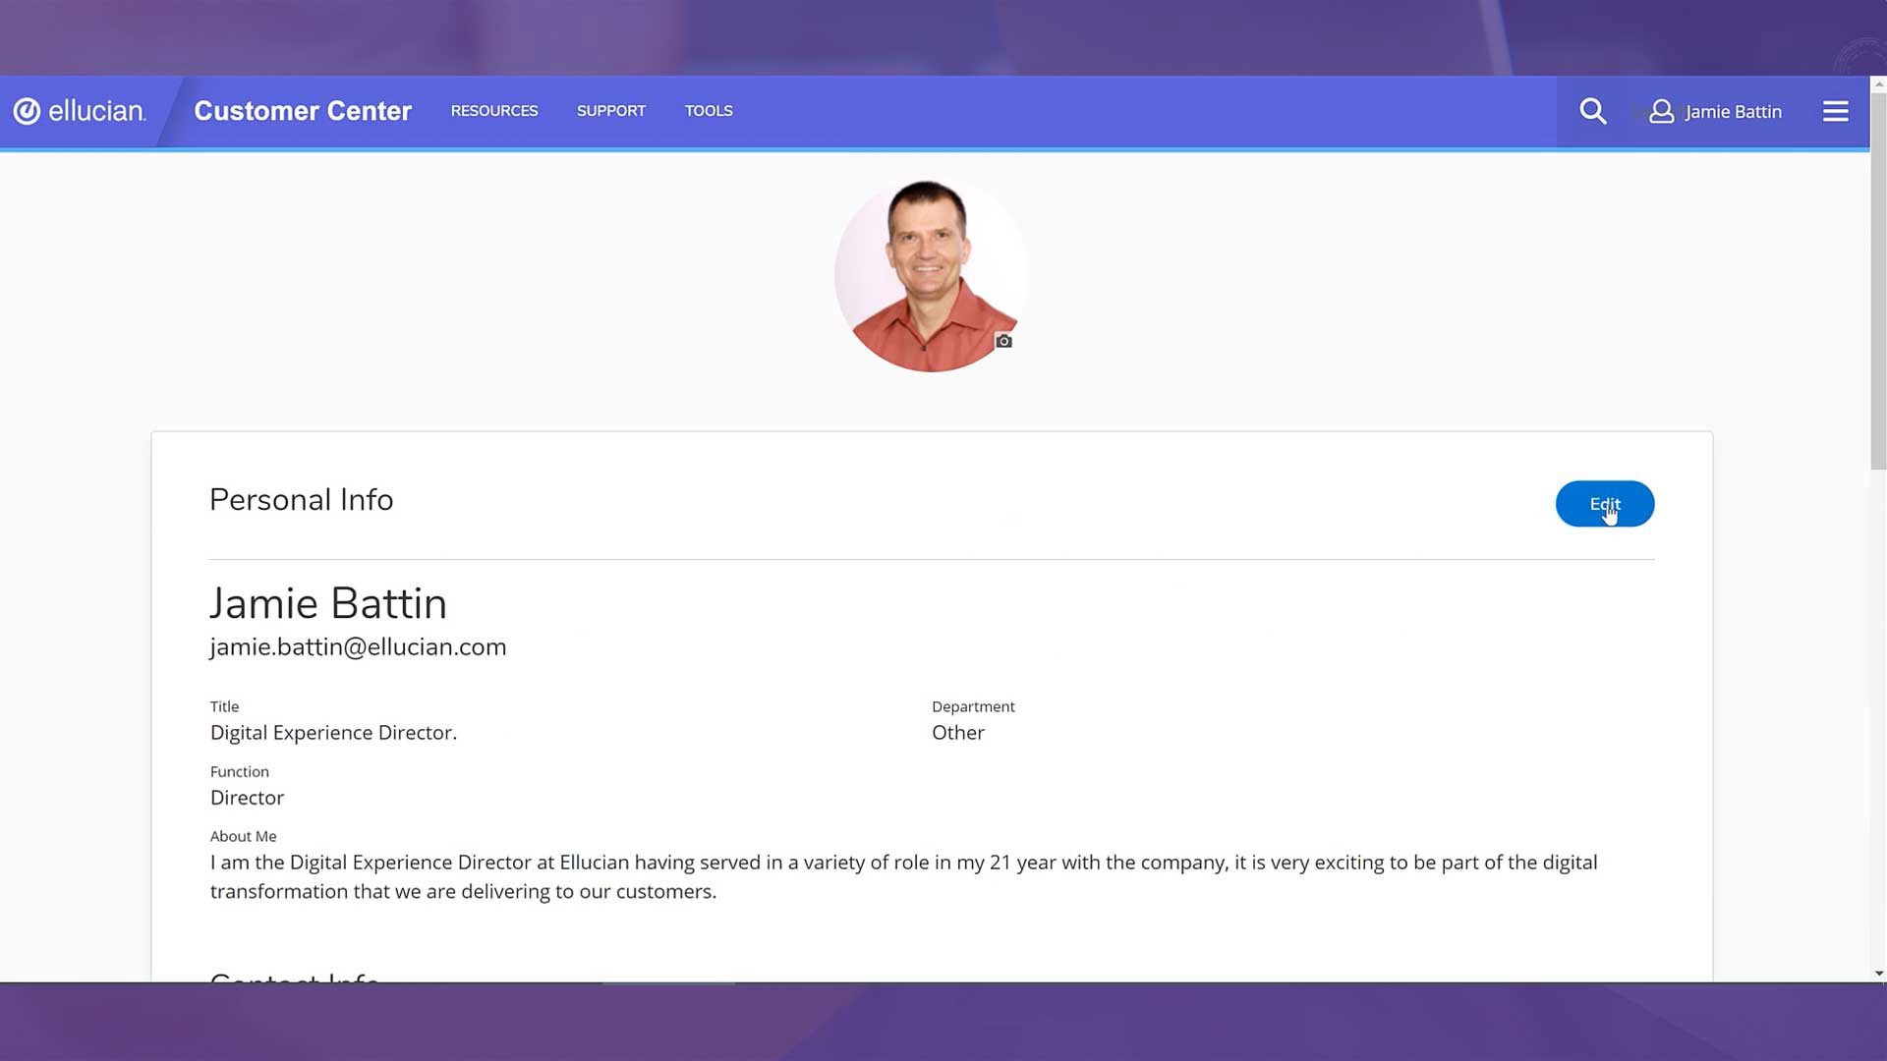Click the Function value 'Director'
This screenshot has width=1887, height=1061.
(247, 798)
